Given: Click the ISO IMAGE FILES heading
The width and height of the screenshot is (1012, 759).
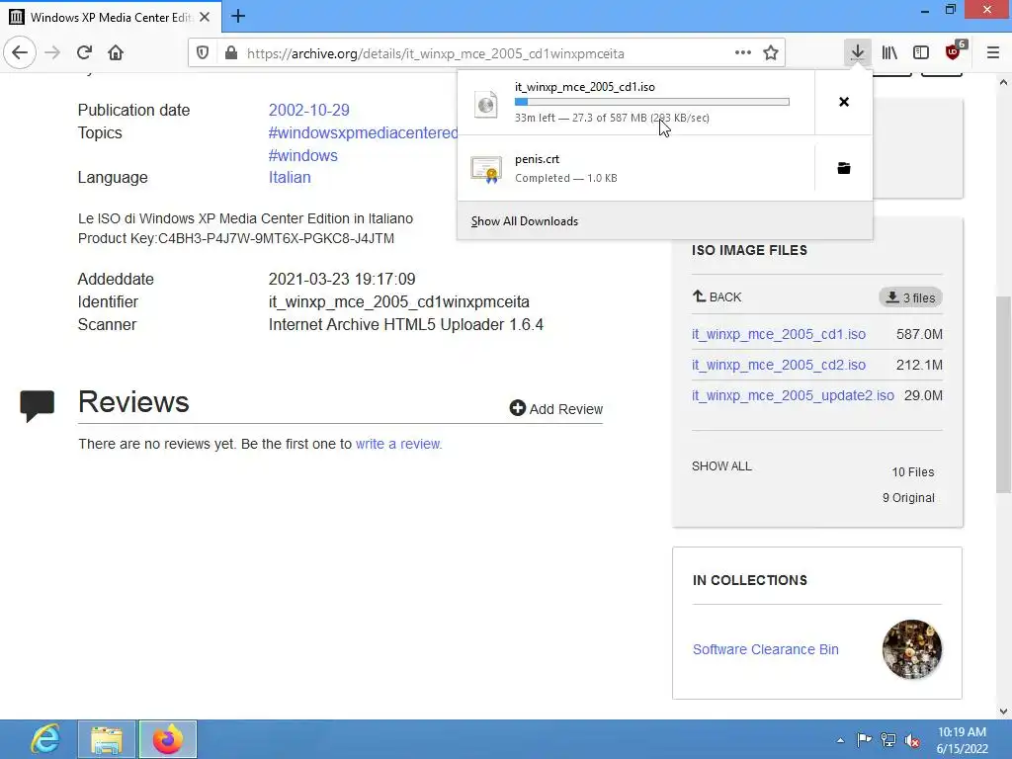Looking at the screenshot, I should click(x=749, y=250).
